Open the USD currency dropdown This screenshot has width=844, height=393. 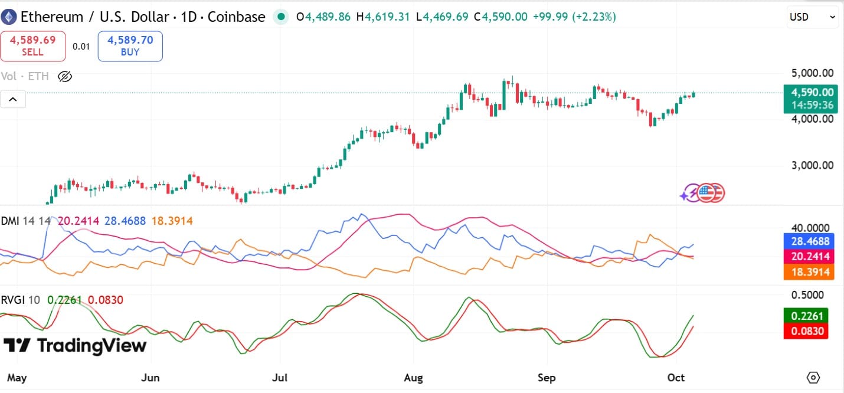point(812,17)
